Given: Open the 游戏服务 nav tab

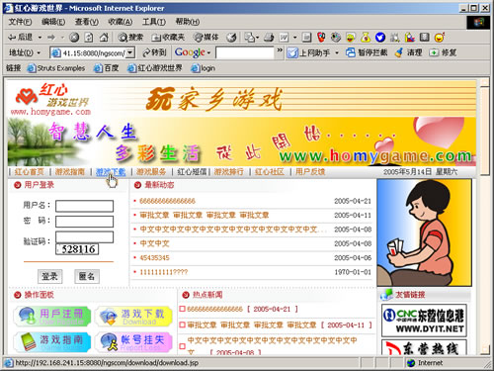Looking at the screenshot, I should coord(151,172).
